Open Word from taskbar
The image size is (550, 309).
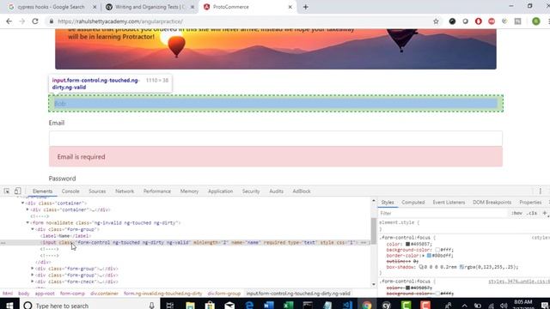tap(269, 306)
